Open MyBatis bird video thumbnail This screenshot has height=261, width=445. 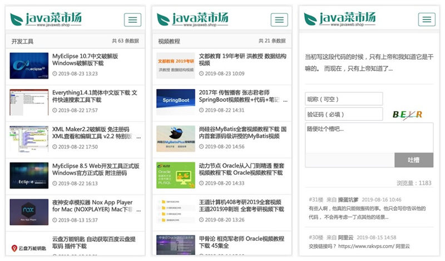point(176,139)
